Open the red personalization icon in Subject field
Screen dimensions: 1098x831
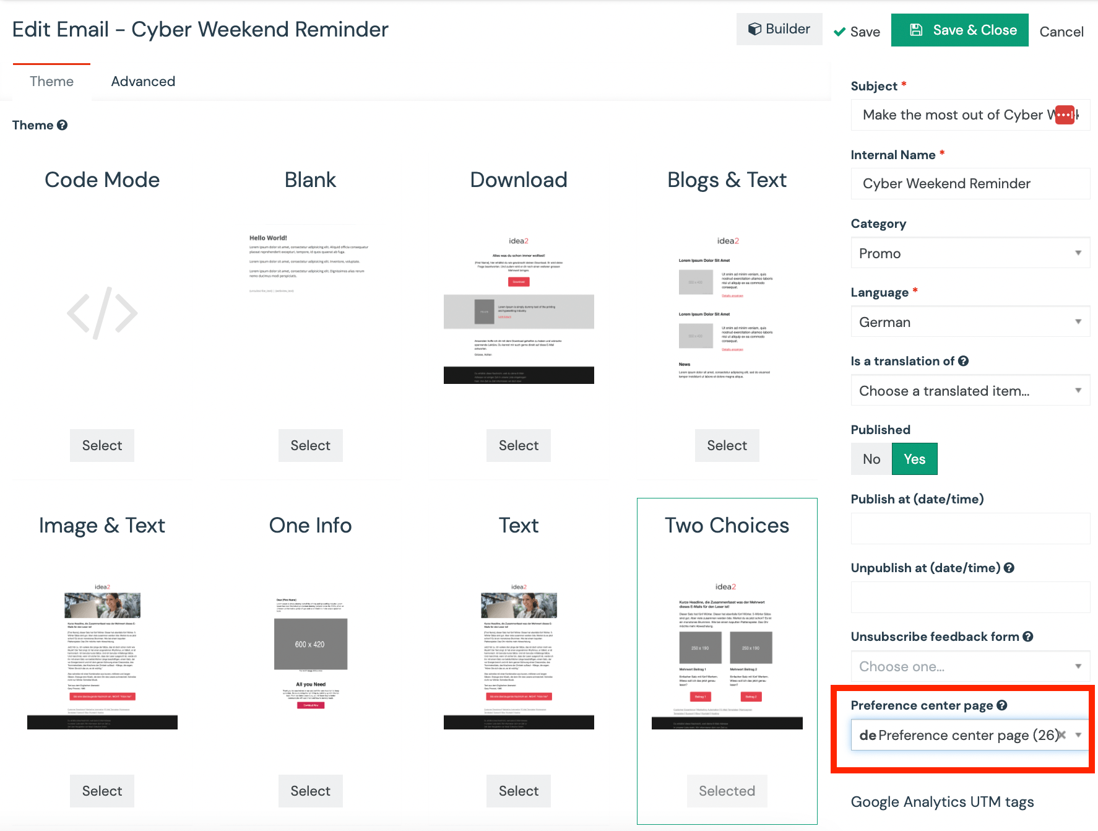(1065, 115)
